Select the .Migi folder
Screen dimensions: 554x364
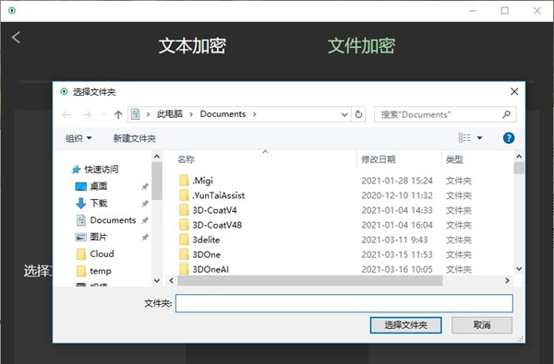click(202, 181)
